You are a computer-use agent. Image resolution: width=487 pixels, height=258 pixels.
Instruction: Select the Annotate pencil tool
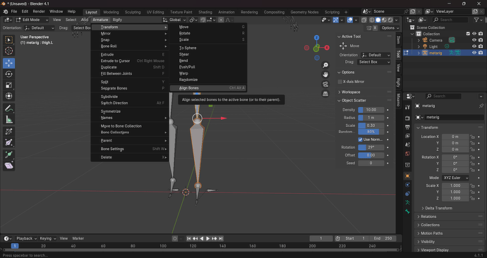coord(8,109)
